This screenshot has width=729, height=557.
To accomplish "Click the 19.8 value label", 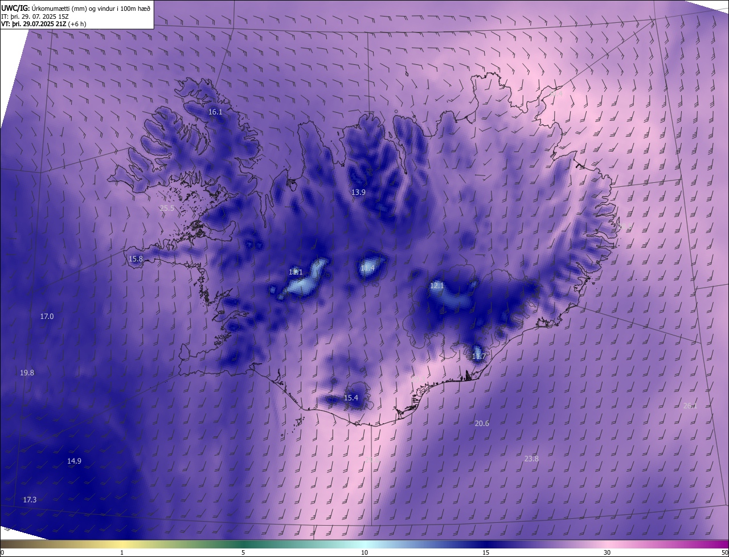I will click(27, 373).
